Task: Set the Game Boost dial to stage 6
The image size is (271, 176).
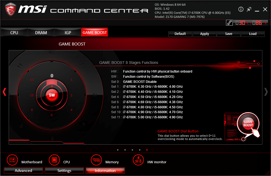Action: (x=52, y=115)
